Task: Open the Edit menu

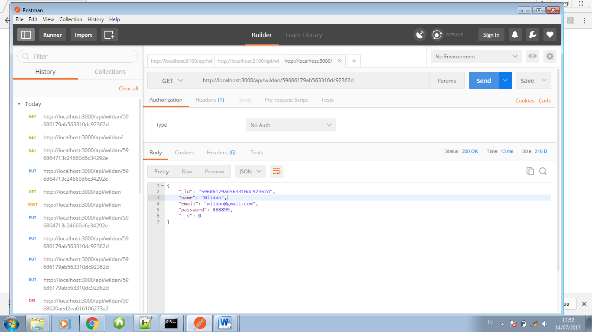Action: click(33, 19)
